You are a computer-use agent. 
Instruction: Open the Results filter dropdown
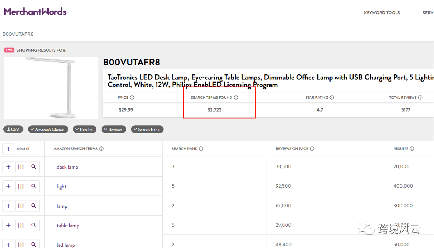click(85, 129)
